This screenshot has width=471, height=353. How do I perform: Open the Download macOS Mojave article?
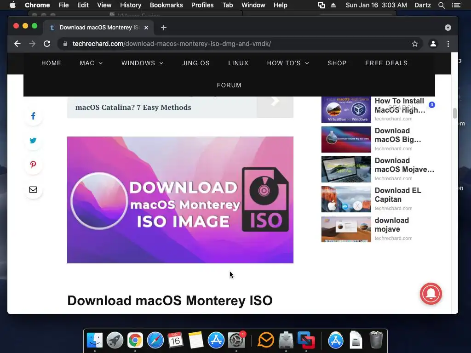[404, 165]
